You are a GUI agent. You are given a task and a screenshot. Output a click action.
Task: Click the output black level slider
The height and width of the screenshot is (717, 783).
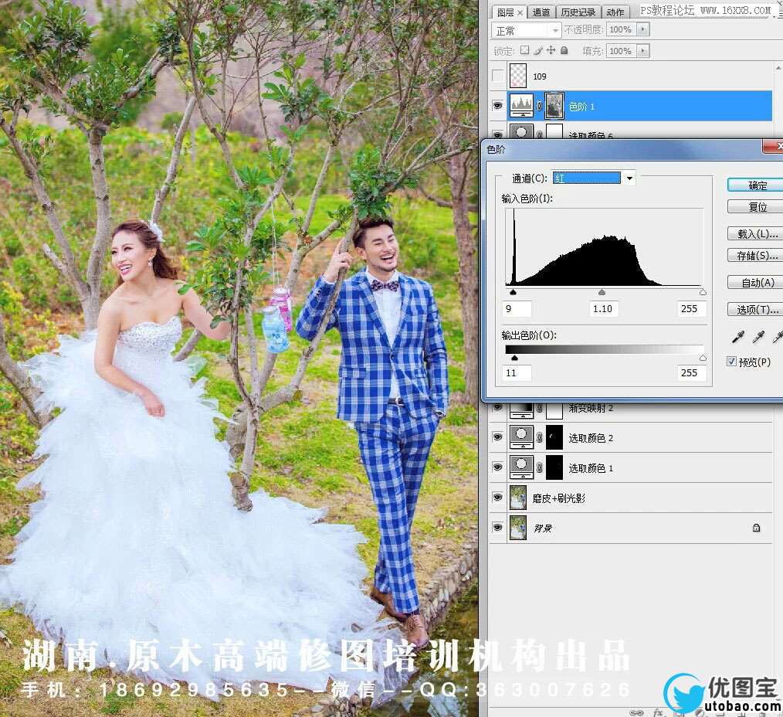point(514,358)
